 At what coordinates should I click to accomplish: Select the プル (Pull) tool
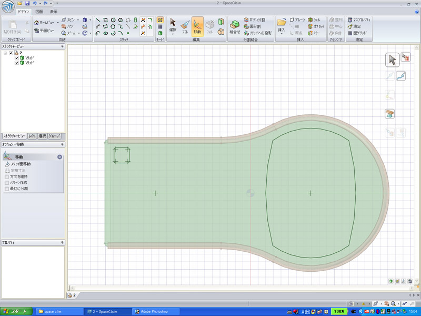[185, 26]
